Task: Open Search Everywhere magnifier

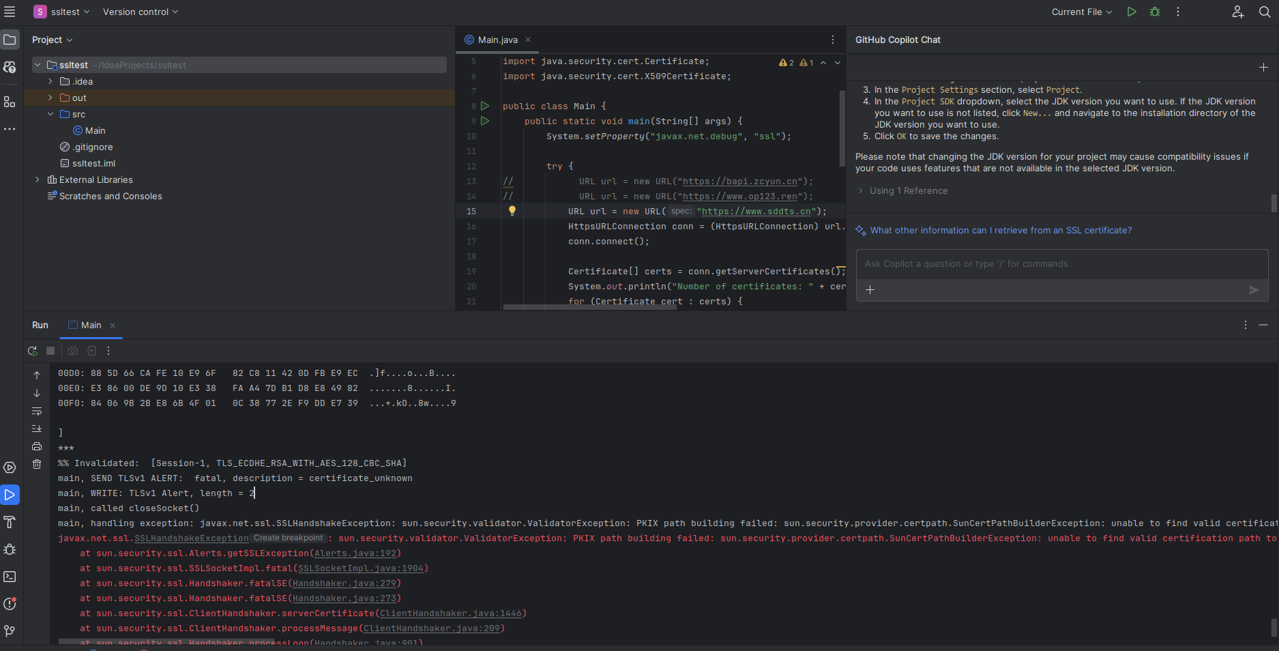Action: click(1264, 12)
